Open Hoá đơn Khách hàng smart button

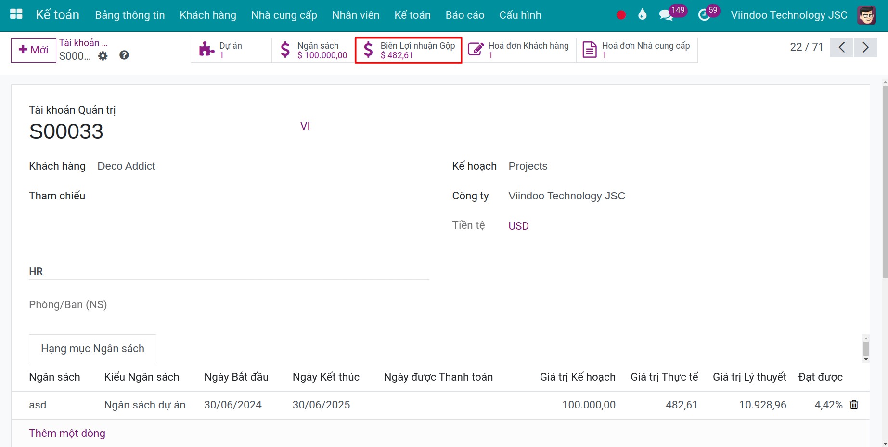(x=519, y=50)
